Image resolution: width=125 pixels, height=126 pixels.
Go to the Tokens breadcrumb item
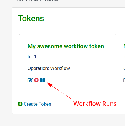[x=51, y=0]
